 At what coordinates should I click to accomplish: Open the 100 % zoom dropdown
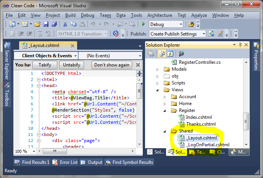click(34, 152)
